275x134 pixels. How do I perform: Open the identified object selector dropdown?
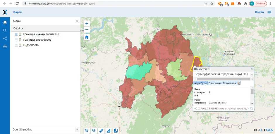252,74
